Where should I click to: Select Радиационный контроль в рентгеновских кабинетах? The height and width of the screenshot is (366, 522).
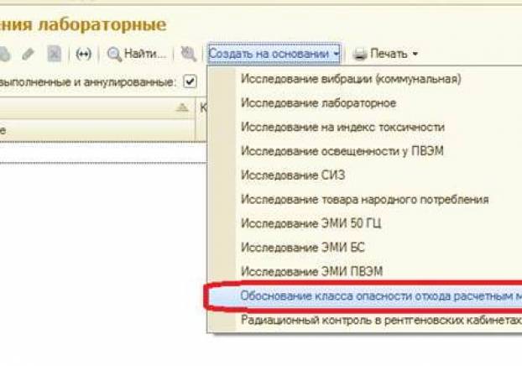(379, 320)
